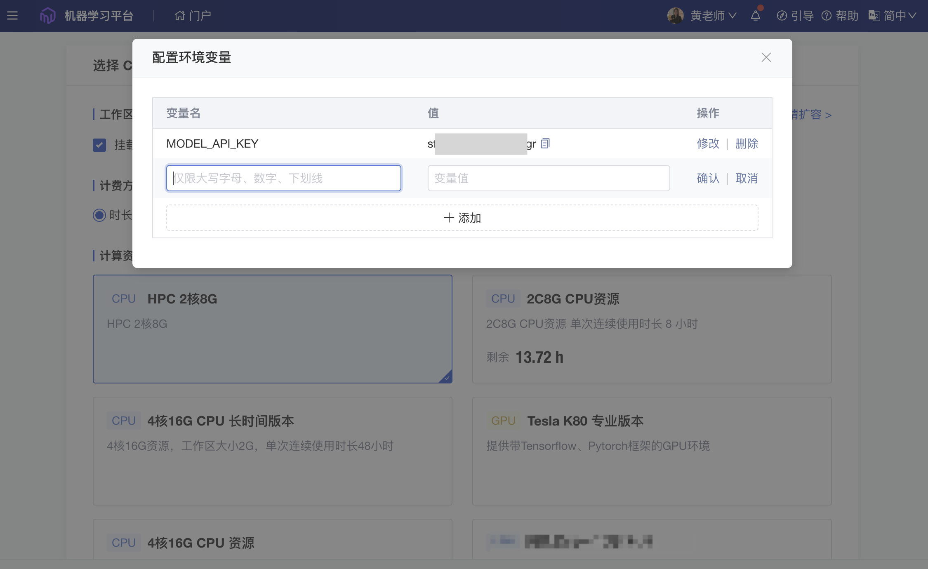Click the notification bell icon
The image size is (928, 569).
point(755,16)
